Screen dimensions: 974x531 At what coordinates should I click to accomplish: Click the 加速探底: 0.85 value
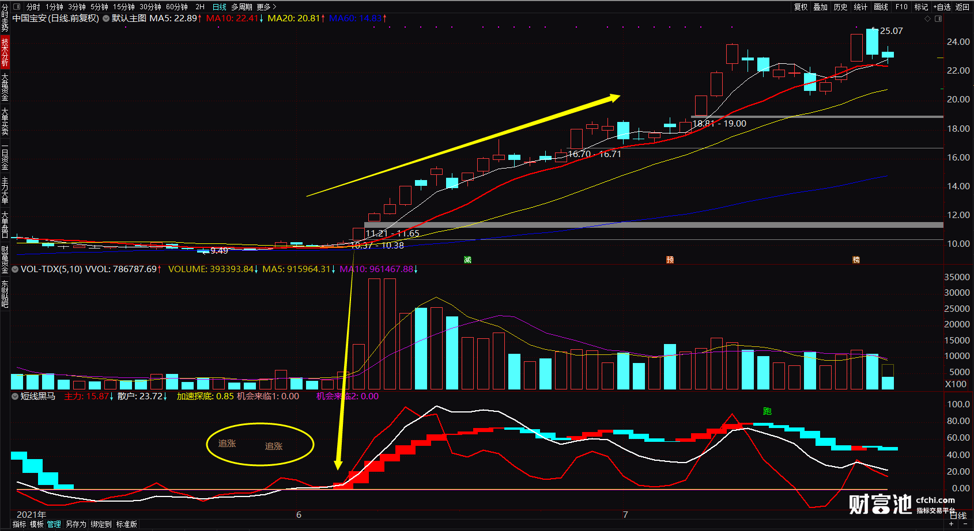(205, 396)
